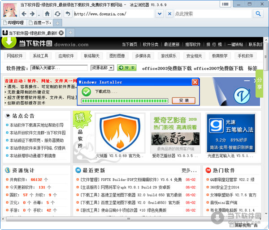This screenshot has height=230, width=269.
Task: Open 本站新增移动通道下载镜像 announcement
Action: [x=33, y=156]
